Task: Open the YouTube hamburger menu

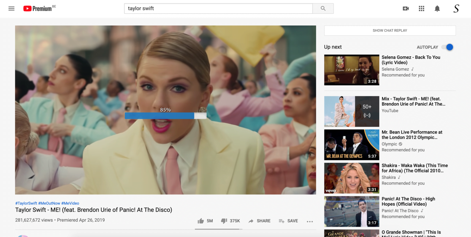Action: pos(11,8)
